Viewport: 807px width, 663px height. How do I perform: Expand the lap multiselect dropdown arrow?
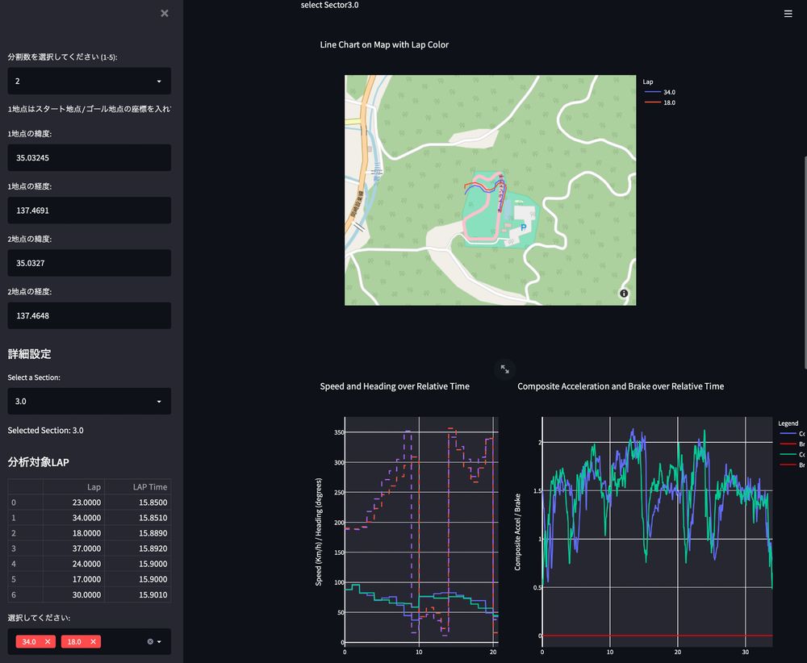(x=159, y=641)
